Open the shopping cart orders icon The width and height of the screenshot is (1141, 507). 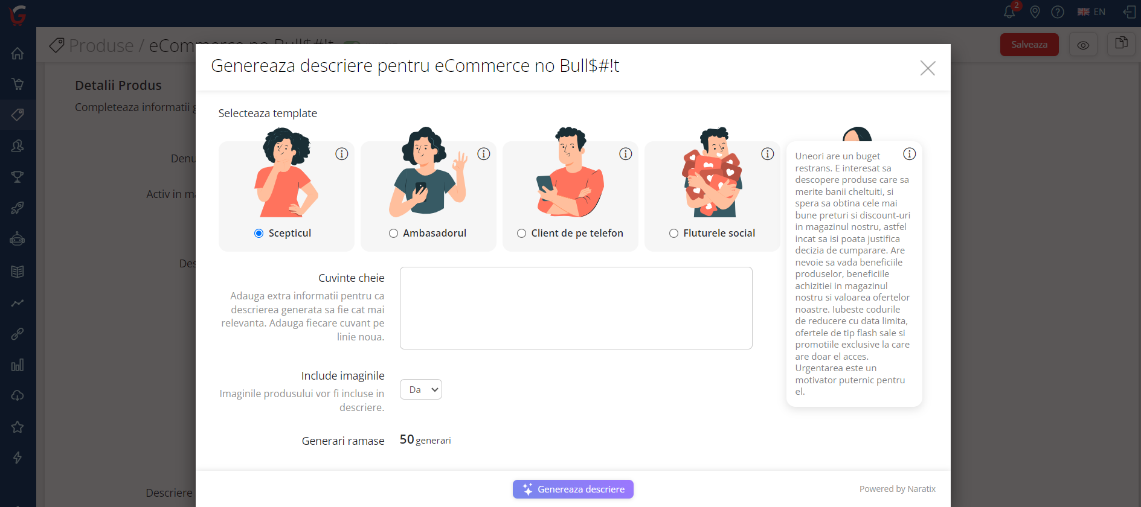click(x=18, y=84)
